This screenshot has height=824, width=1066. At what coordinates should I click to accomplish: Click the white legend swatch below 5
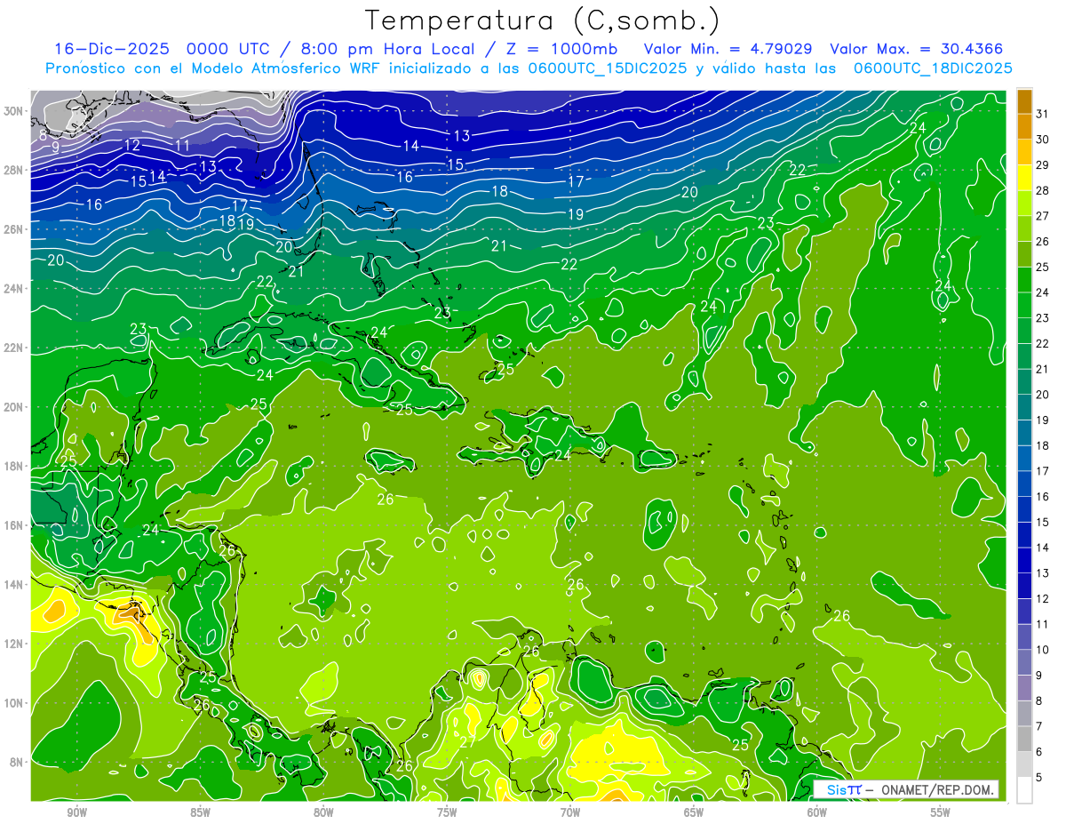click(1024, 790)
